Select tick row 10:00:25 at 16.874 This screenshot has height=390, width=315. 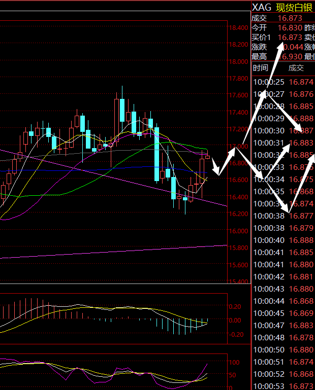(x=283, y=82)
